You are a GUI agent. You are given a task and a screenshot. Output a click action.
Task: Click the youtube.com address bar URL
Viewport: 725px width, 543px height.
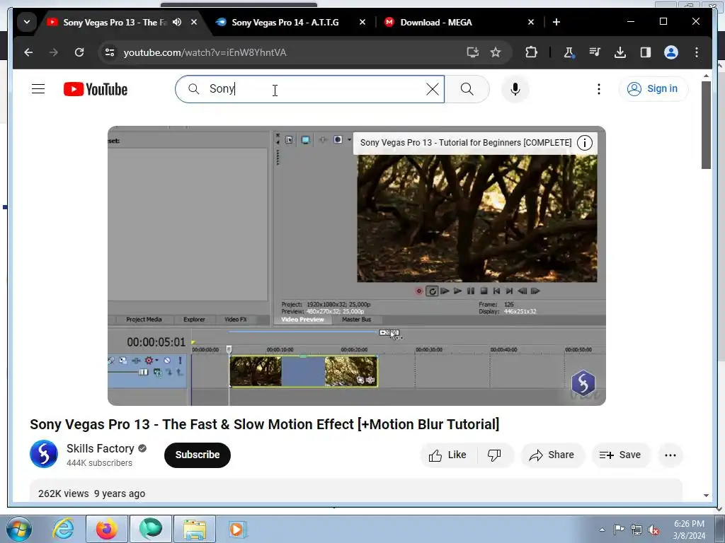[x=205, y=52]
